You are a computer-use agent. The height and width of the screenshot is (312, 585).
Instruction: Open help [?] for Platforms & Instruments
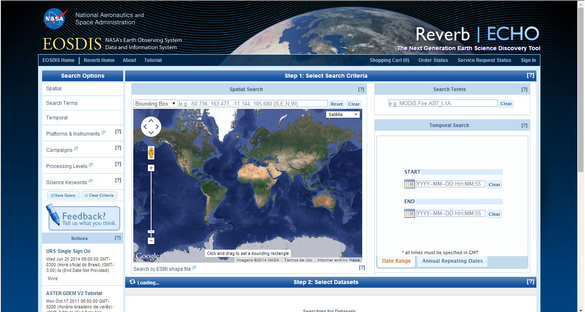[x=118, y=132]
